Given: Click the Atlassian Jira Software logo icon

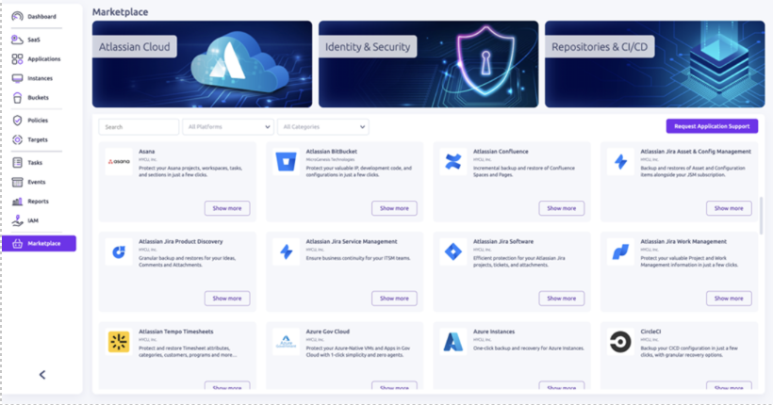Looking at the screenshot, I should coord(453,251).
